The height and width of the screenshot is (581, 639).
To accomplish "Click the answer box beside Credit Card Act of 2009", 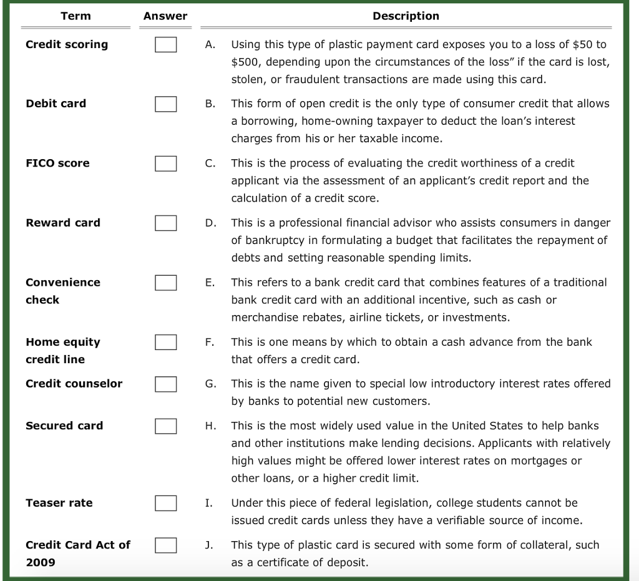I will (165, 545).
